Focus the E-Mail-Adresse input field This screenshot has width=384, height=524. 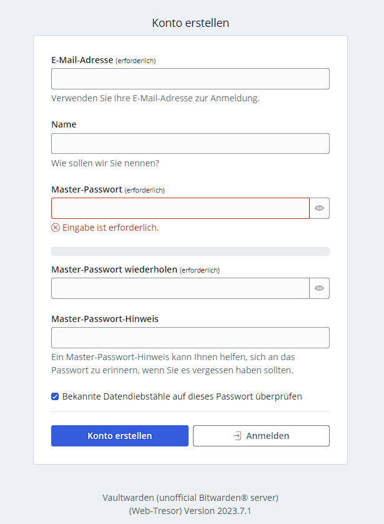click(x=190, y=79)
